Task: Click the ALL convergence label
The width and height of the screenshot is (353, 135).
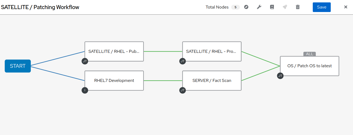Action: (x=310, y=54)
